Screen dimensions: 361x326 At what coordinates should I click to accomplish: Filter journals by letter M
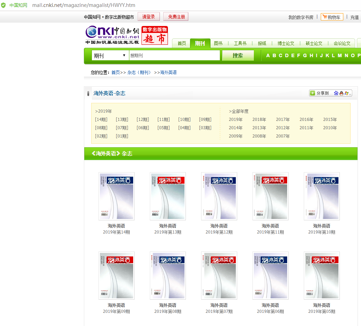tap(339, 55)
